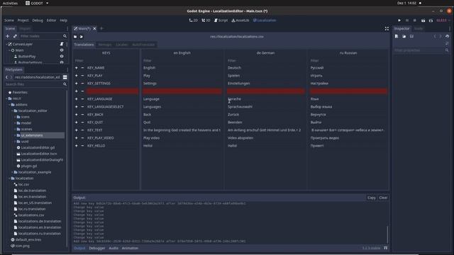454x255 pixels.
Task: Copy the Output log
Action: point(371,198)
